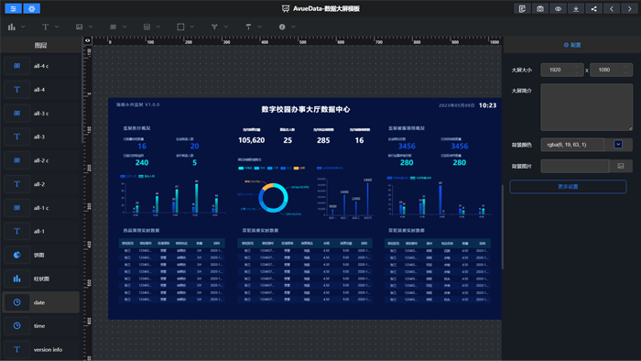641x361 pixels.
Task: Expand the funnel icon dropdown arrow
Action: (x=225, y=27)
